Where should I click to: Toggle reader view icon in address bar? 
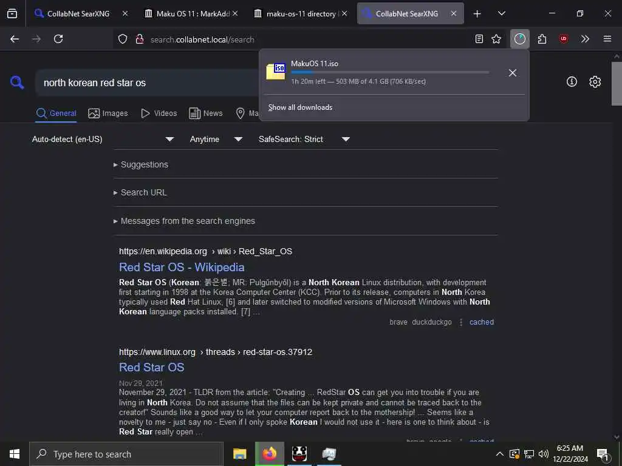479,39
